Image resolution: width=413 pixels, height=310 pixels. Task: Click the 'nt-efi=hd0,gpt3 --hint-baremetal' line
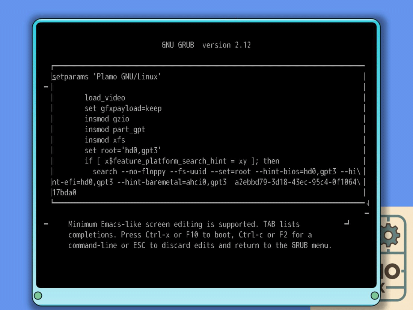coord(206,182)
